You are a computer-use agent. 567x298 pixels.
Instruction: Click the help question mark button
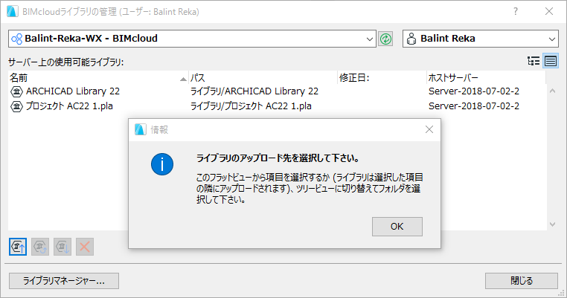pos(516,12)
